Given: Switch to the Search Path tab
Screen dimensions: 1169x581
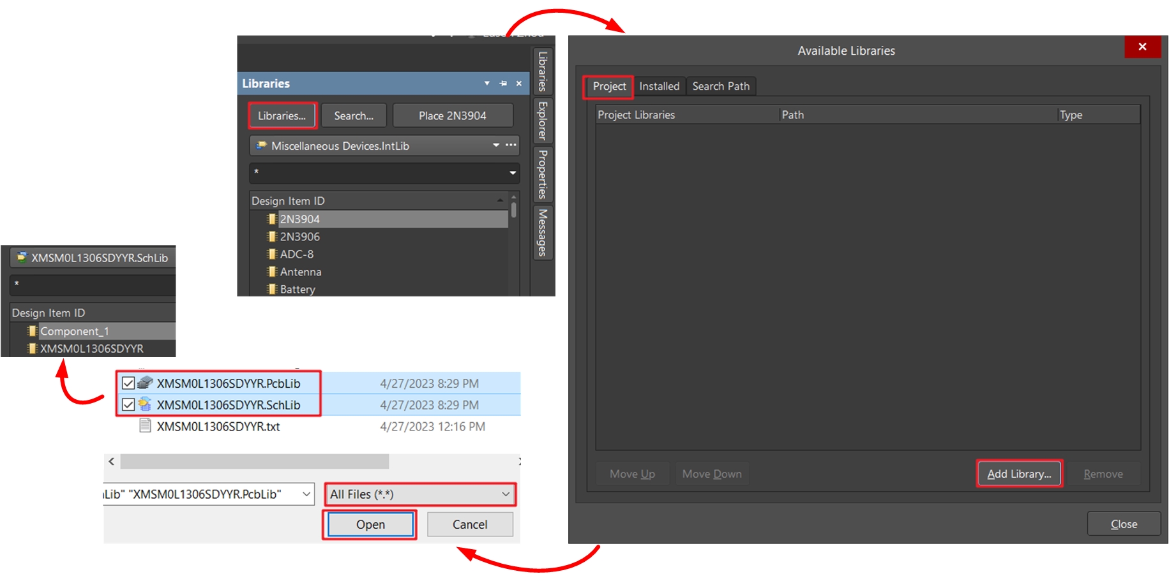Looking at the screenshot, I should click(x=721, y=86).
